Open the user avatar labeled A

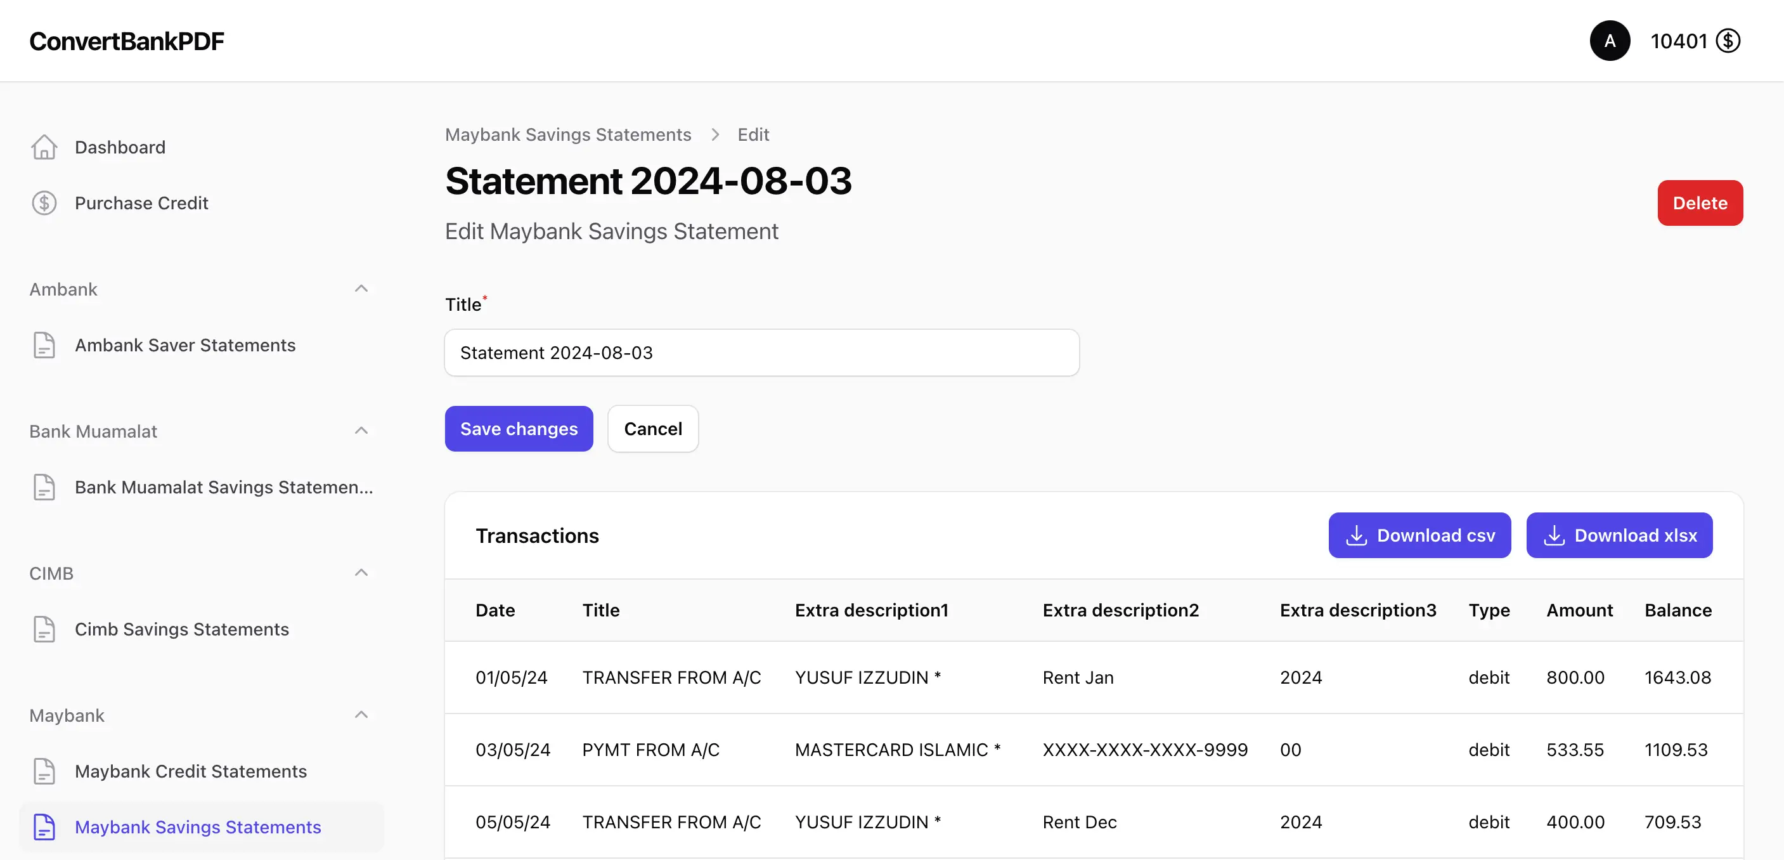point(1610,41)
